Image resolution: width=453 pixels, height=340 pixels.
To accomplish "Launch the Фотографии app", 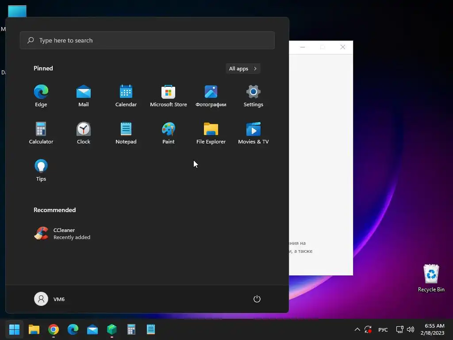I will (211, 96).
